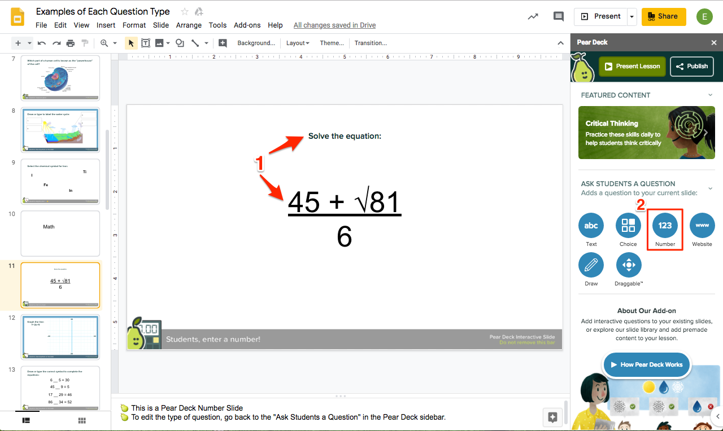
Task: Click the Present Lesson button
Action: 632,67
